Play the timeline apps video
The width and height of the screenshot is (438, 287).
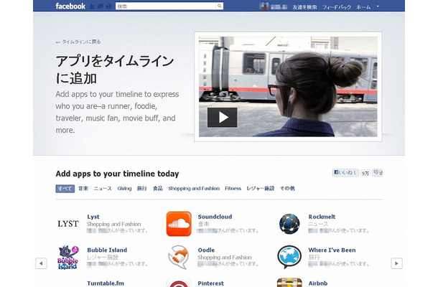pos(223,117)
